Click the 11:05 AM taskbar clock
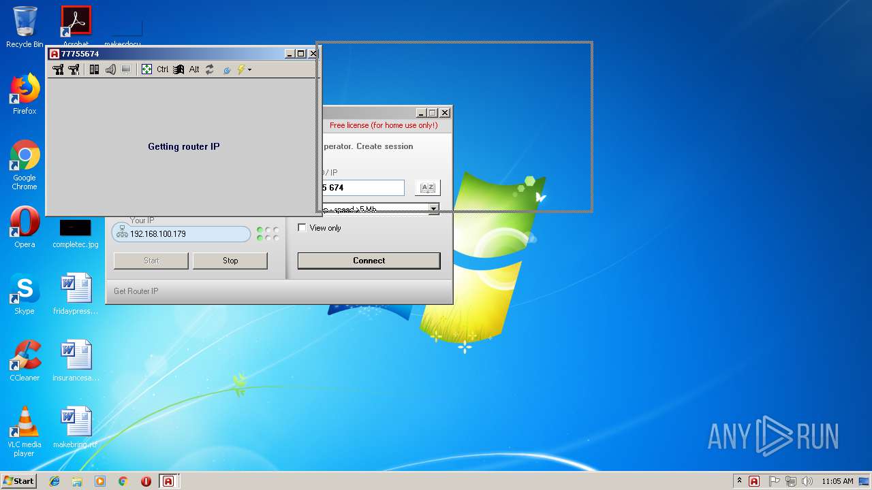This screenshot has height=490, width=872. 837,481
